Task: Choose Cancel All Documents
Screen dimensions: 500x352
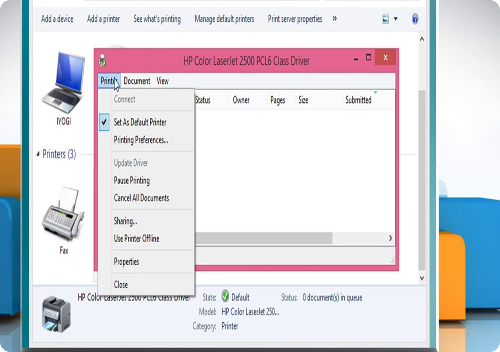Action: (141, 198)
